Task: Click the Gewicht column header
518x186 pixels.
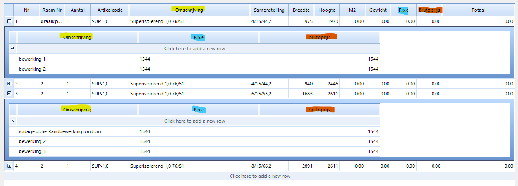Action: coord(378,10)
